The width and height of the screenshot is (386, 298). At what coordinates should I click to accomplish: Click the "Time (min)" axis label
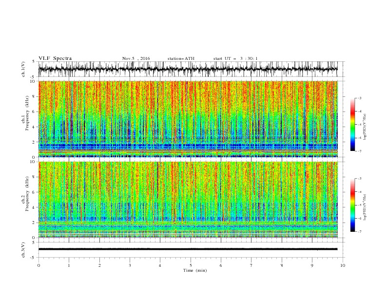click(195, 270)
